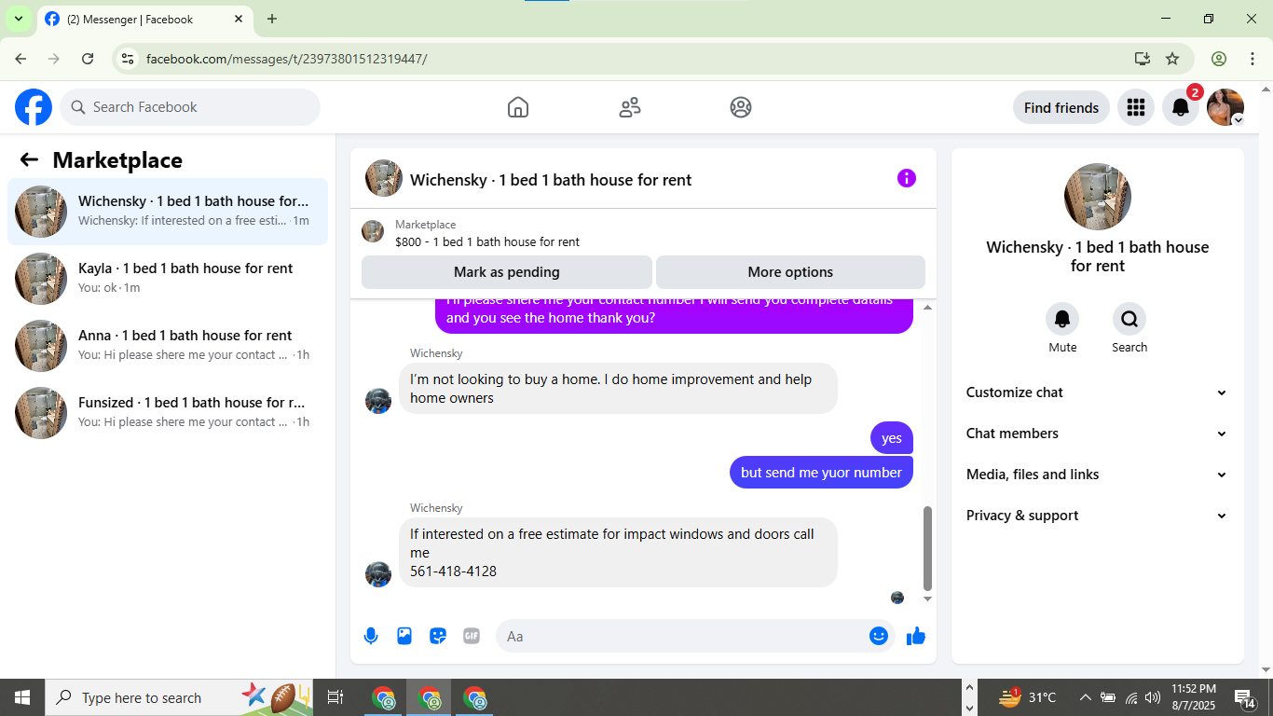Open the GIF picker icon

pyautogui.click(x=472, y=636)
